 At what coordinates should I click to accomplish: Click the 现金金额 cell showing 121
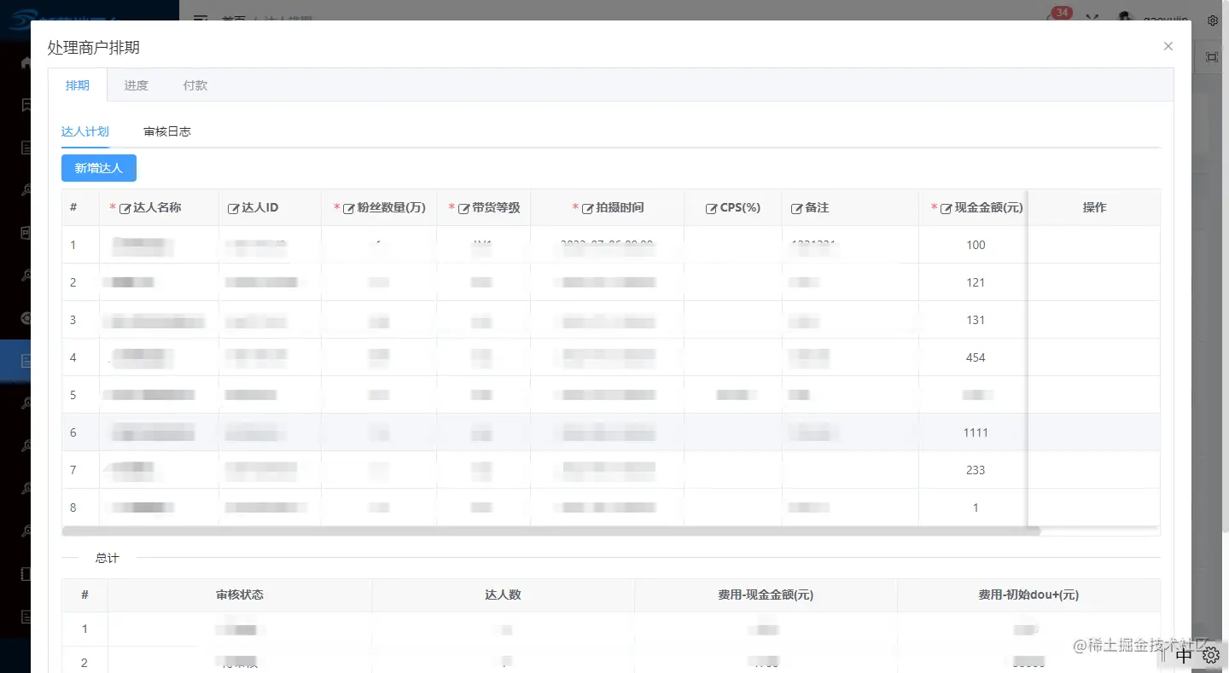(x=976, y=282)
